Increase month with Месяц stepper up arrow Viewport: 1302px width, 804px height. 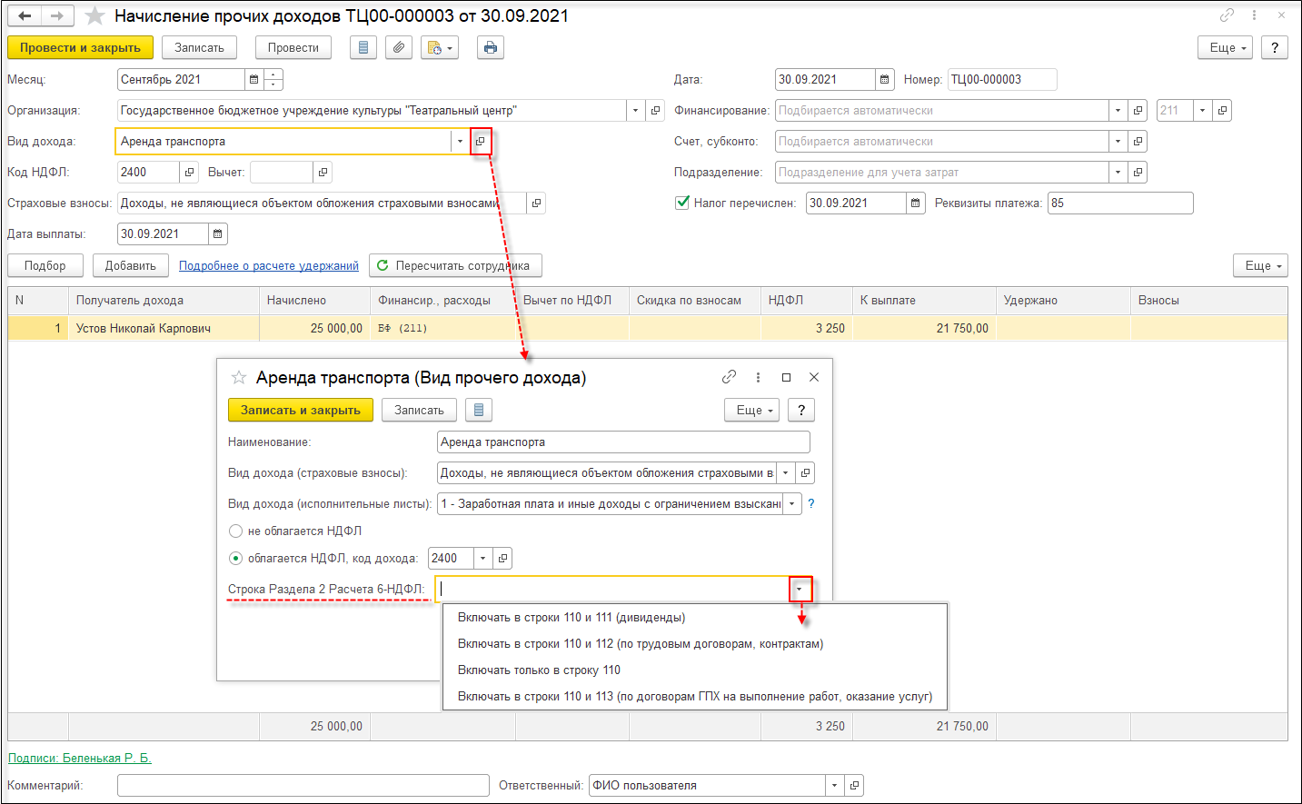pyautogui.click(x=273, y=74)
